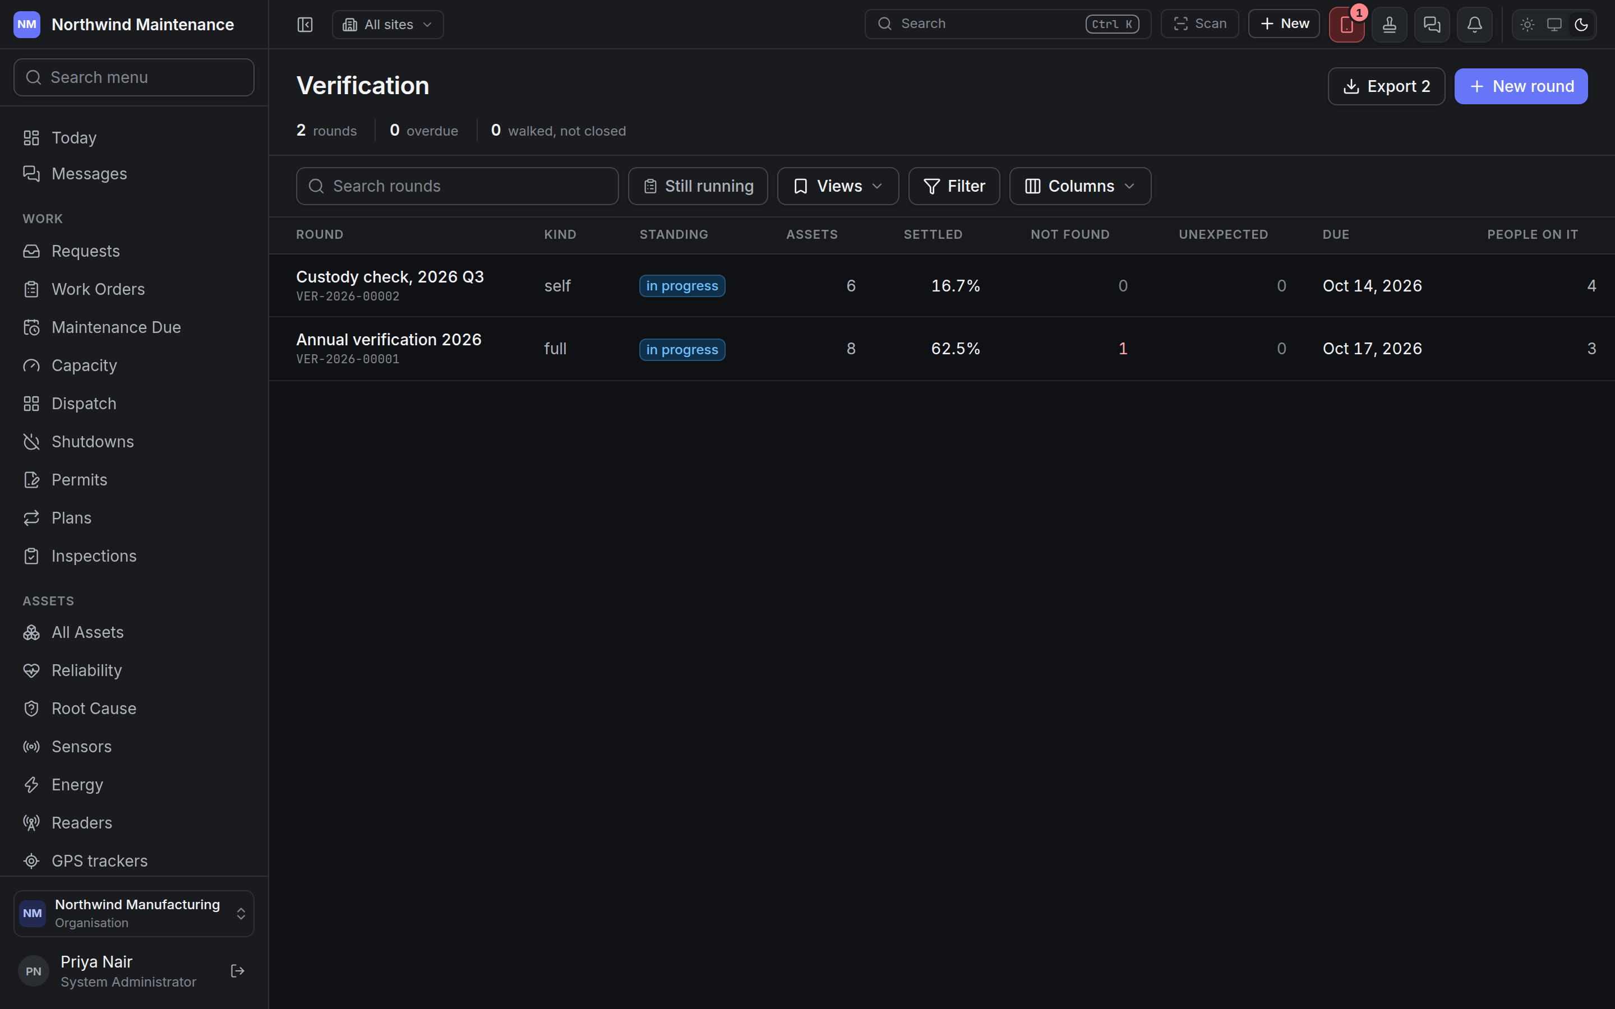Click the GPS trackers icon
This screenshot has width=1615, height=1009.
(31, 861)
